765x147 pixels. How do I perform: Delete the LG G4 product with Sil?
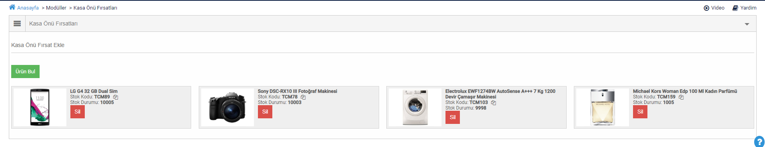coord(78,112)
